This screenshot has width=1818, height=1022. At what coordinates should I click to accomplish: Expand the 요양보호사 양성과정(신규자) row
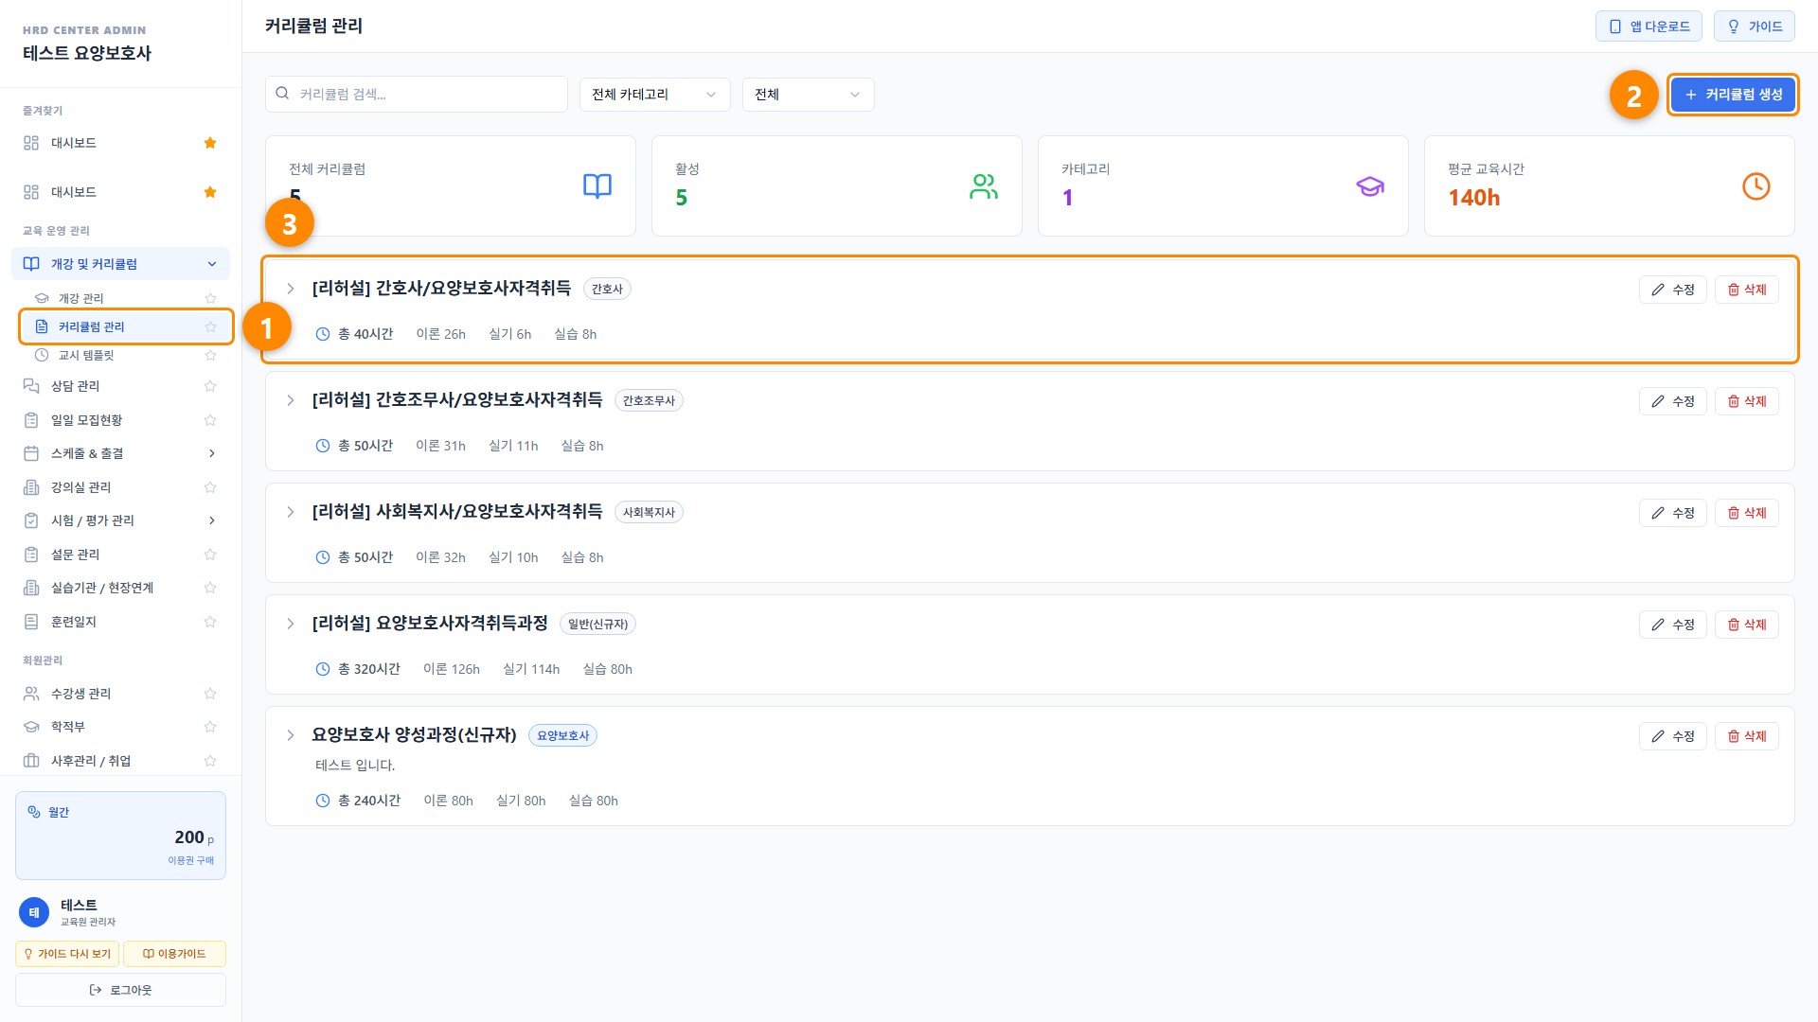291,735
